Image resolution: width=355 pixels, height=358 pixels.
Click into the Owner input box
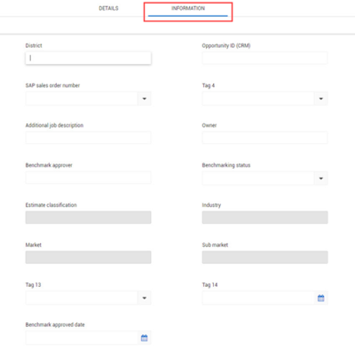tap(264, 138)
